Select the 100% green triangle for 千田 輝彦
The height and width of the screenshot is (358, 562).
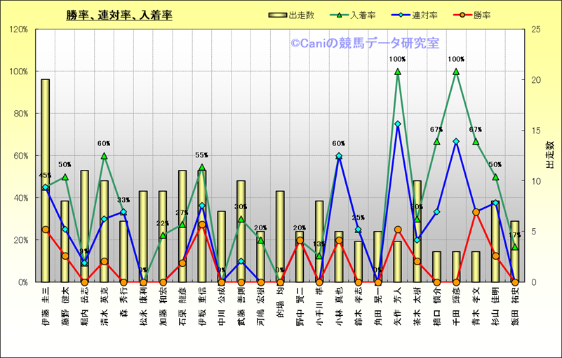[x=456, y=72]
